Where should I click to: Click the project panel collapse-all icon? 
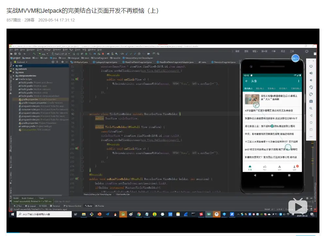point(57,62)
